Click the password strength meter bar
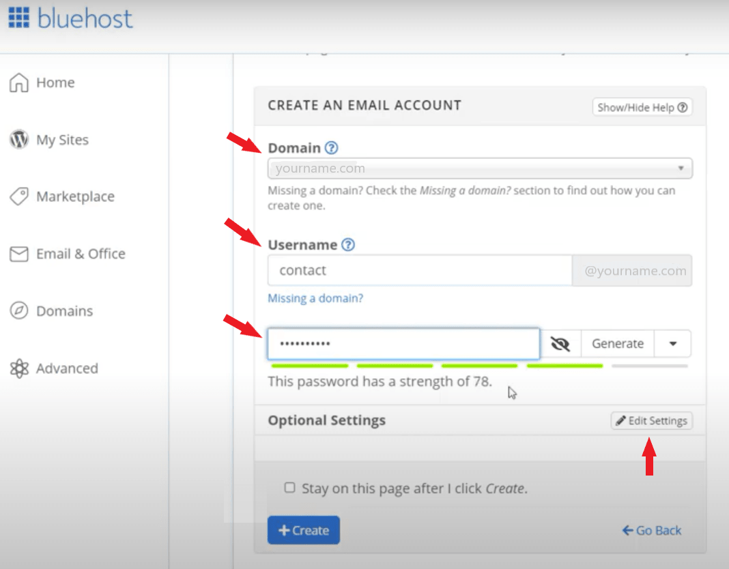Viewport: 729px width, 569px height. (479, 366)
